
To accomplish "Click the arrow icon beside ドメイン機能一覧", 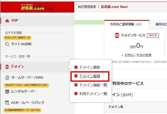I will 76,85.
